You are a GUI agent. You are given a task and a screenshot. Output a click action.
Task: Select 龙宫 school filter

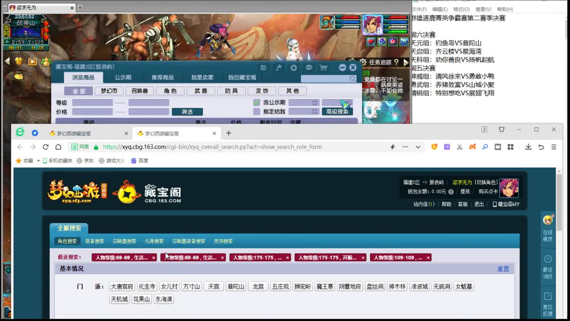[x=258, y=286]
